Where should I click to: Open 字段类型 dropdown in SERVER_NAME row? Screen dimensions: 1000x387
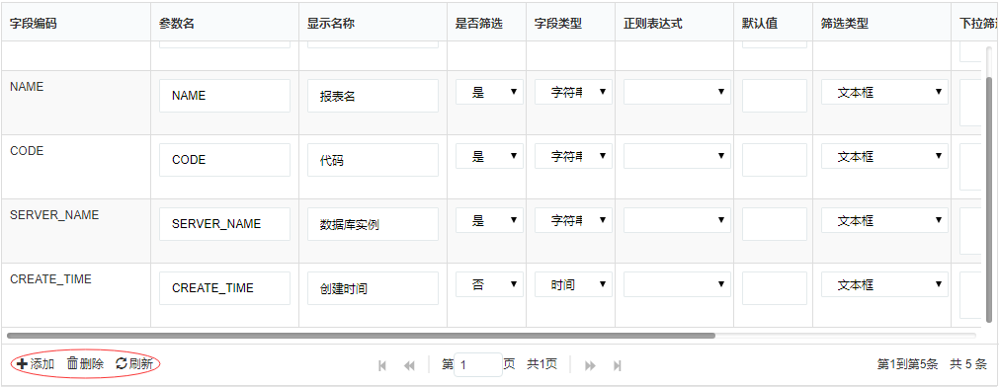pos(573,220)
